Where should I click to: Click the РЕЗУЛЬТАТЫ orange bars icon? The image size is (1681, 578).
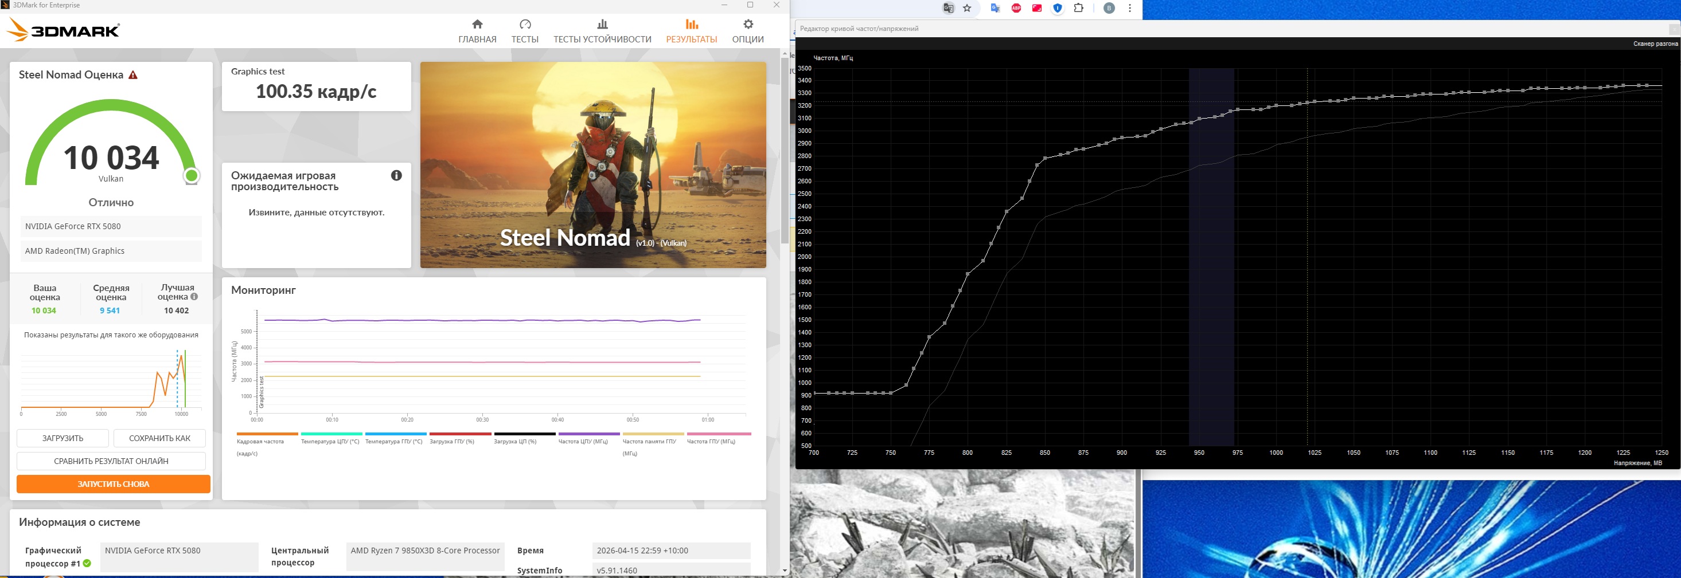[x=692, y=24]
